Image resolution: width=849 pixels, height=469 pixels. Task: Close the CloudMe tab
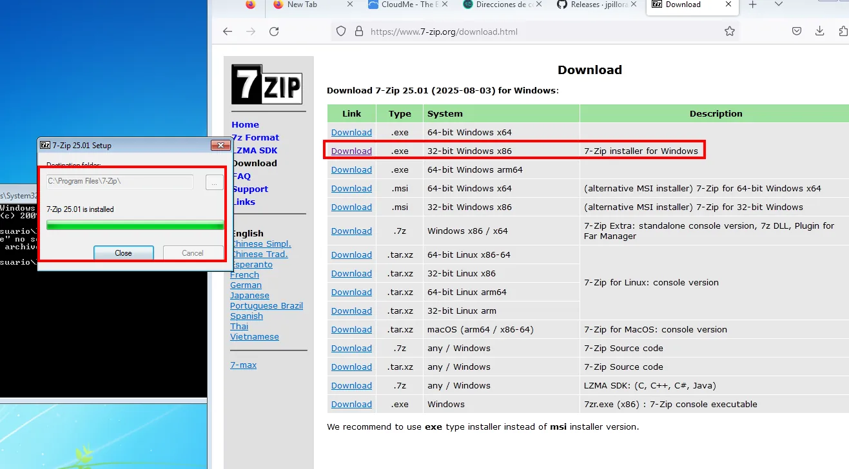tap(445, 5)
